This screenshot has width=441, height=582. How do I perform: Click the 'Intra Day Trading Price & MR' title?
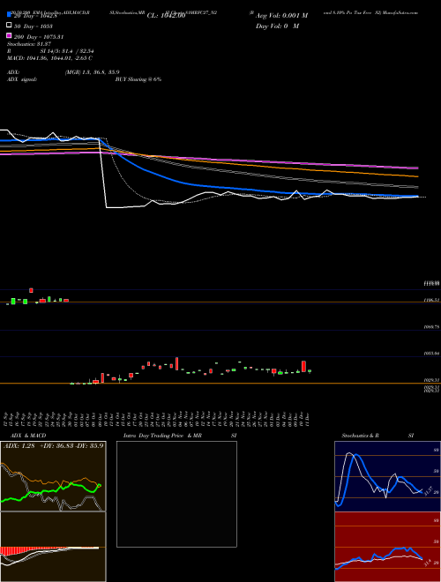(x=162, y=436)
